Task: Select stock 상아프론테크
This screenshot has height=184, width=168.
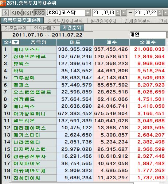Action: (34, 57)
